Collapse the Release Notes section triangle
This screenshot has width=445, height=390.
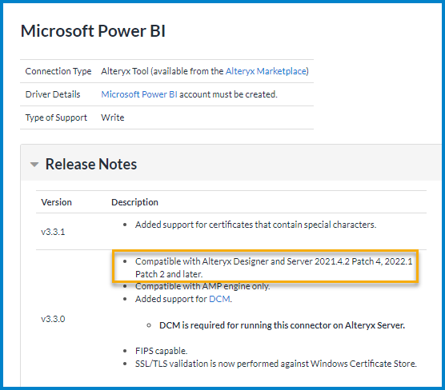click(34, 165)
